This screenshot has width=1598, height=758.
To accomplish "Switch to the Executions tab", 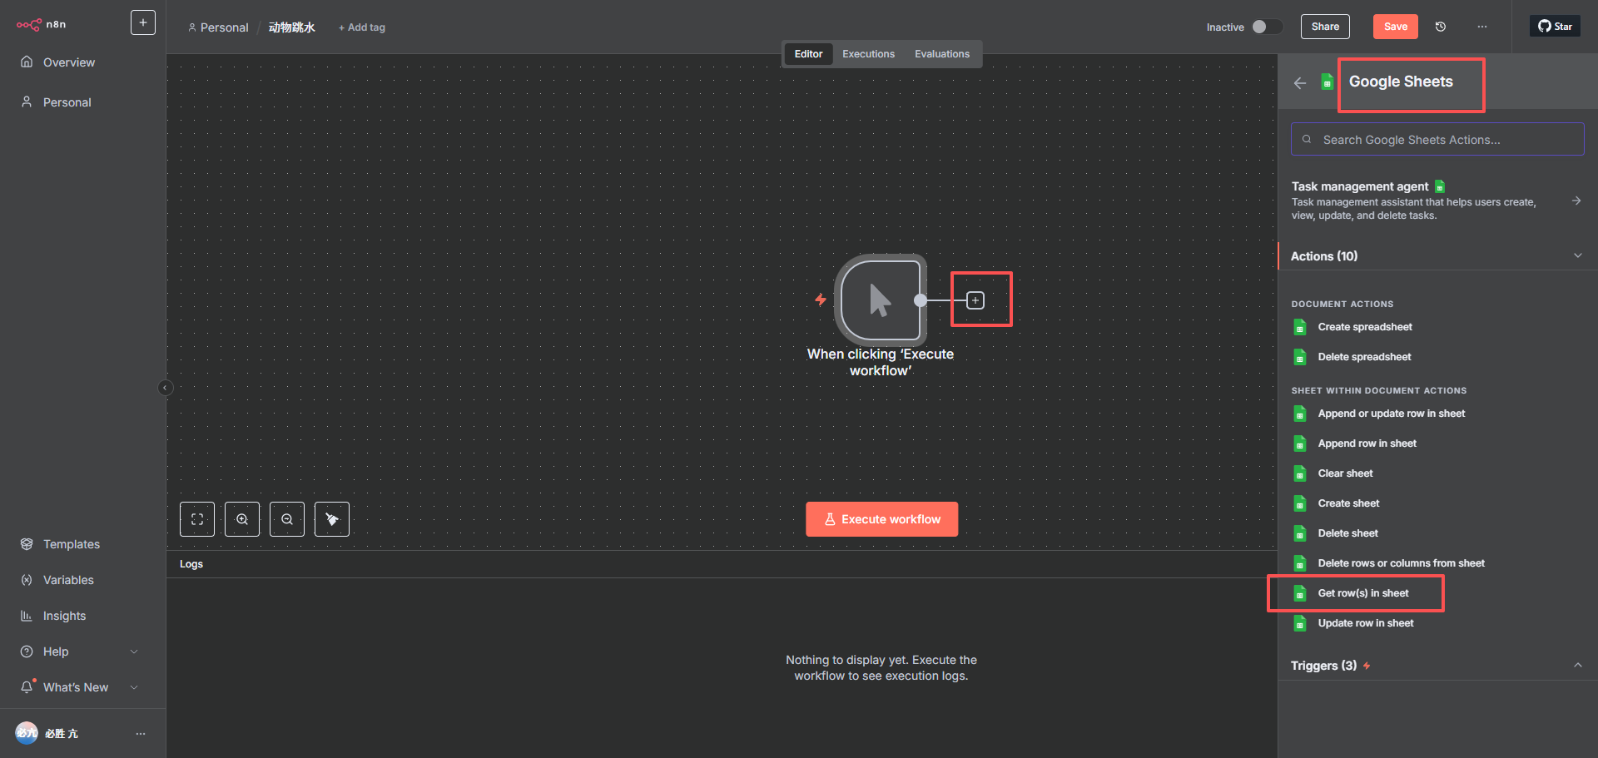I will coord(868,54).
